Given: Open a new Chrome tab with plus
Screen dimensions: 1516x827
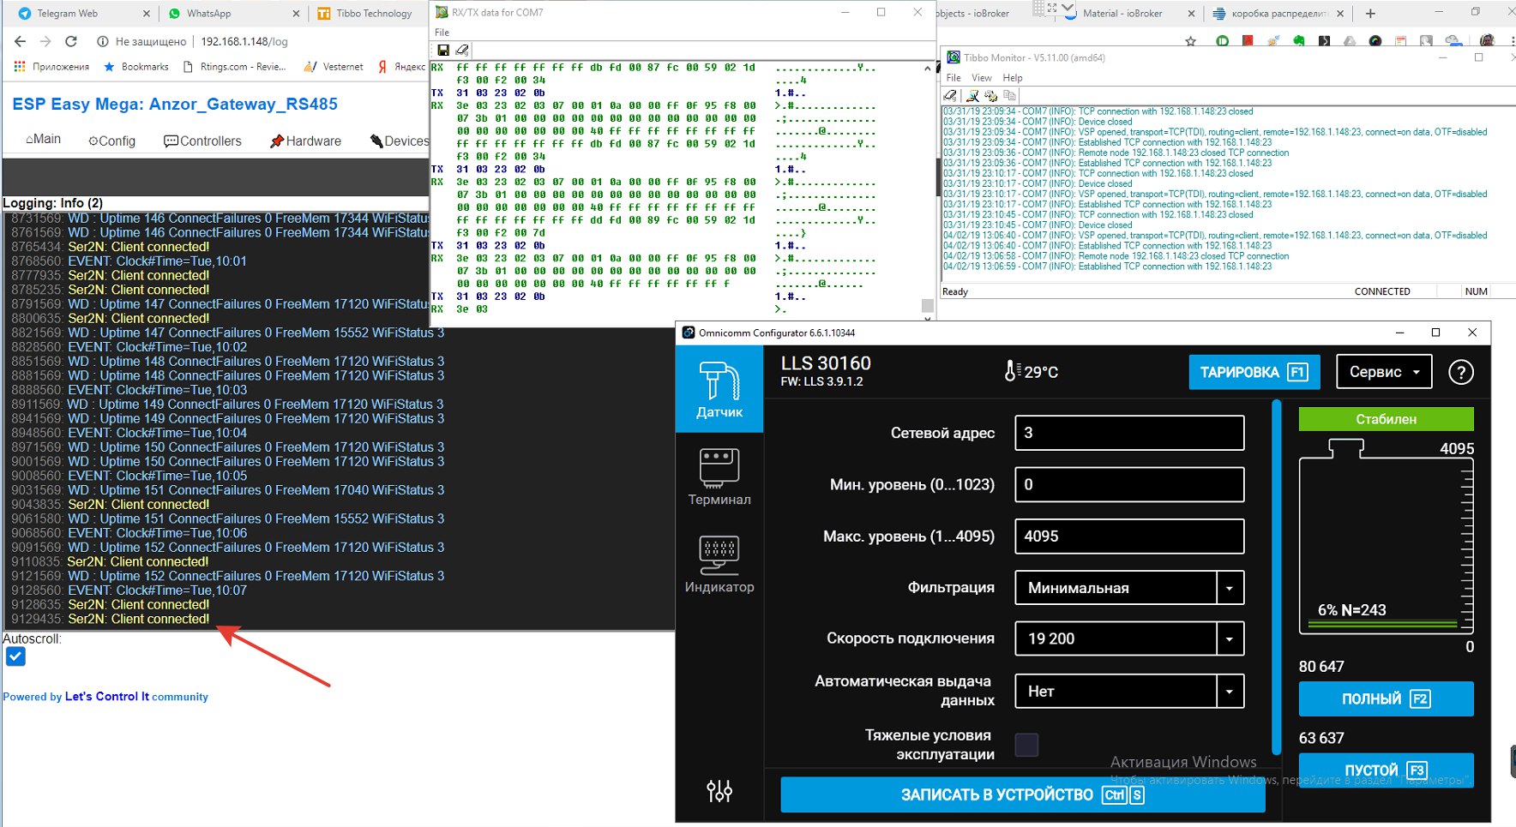Looking at the screenshot, I should (1370, 14).
